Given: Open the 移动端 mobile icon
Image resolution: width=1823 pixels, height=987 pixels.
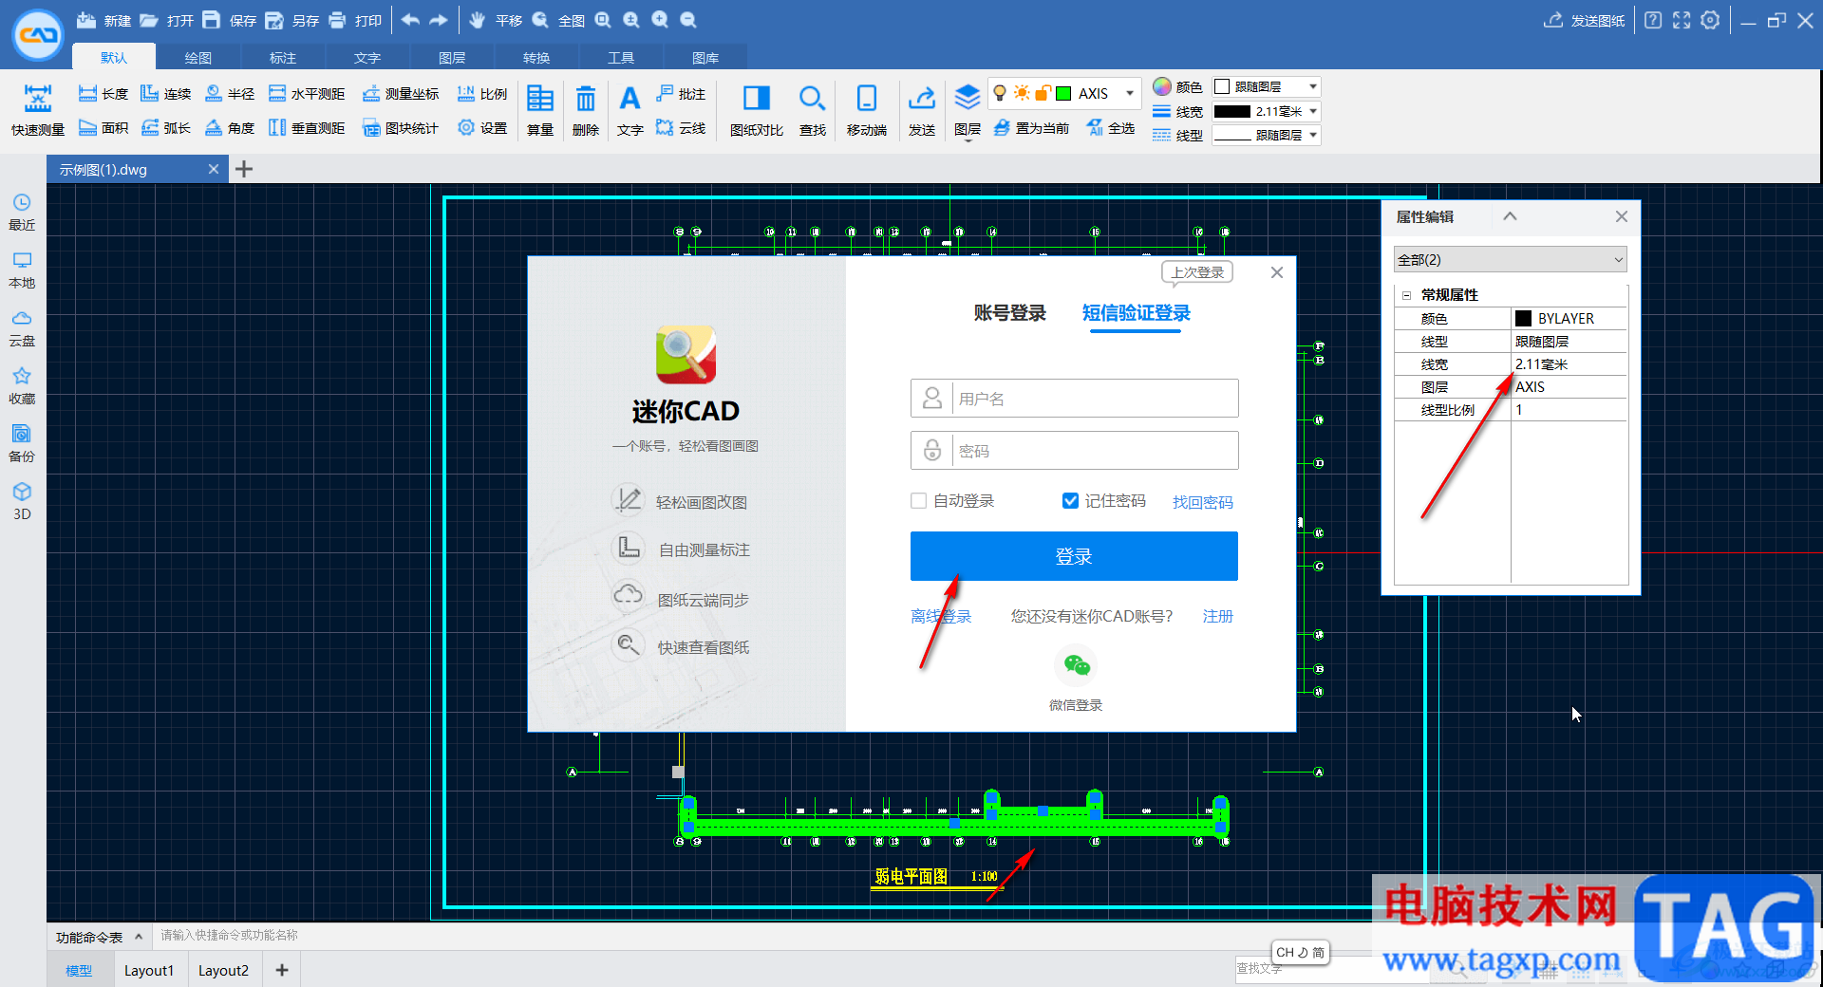Looking at the screenshot, I should (867, 110).
